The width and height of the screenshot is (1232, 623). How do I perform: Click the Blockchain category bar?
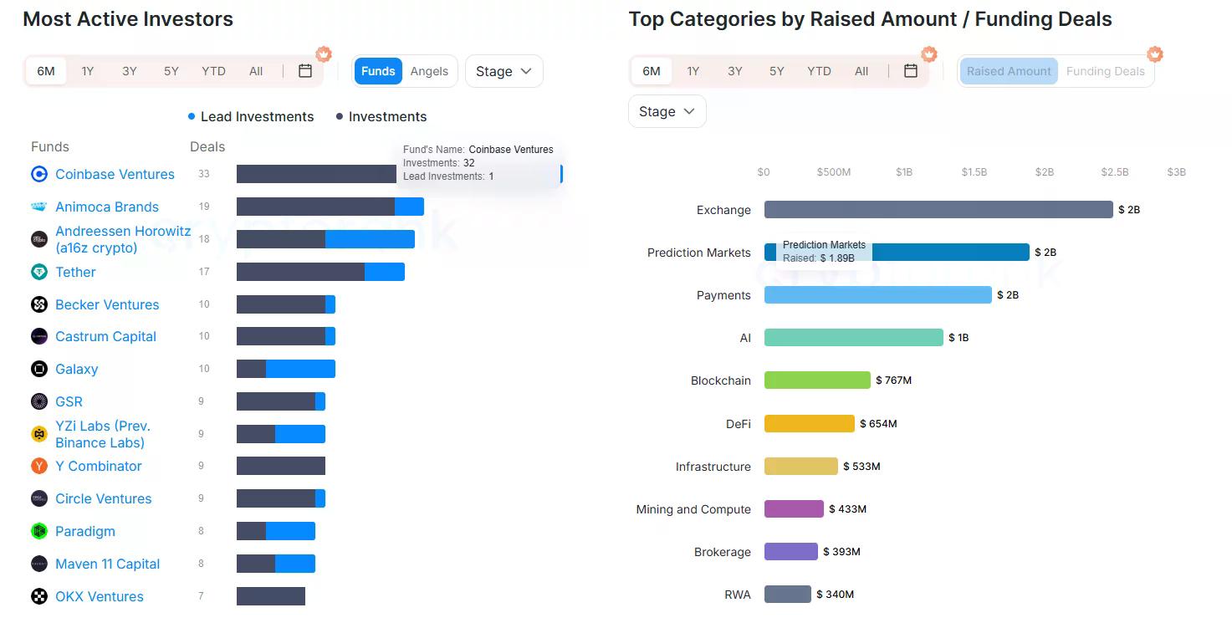[x=817, y=380]
